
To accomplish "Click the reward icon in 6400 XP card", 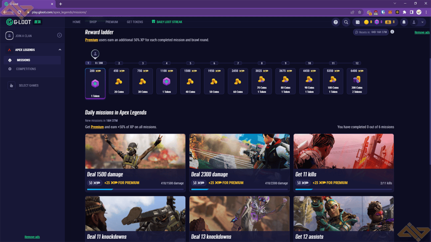I will tap(357, 79).
